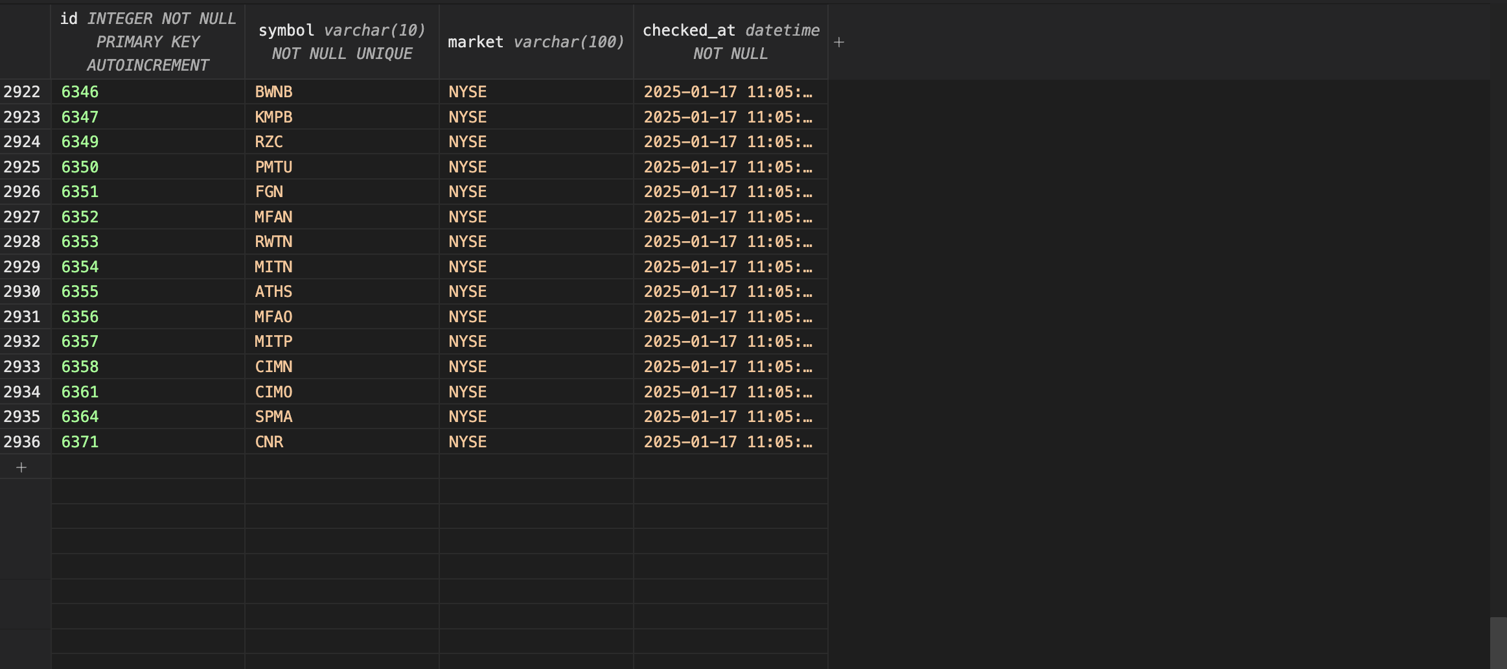Click checked_at cell in KMPB row
The height and width of the screenshot is (669, 1507).
[731, 117]
